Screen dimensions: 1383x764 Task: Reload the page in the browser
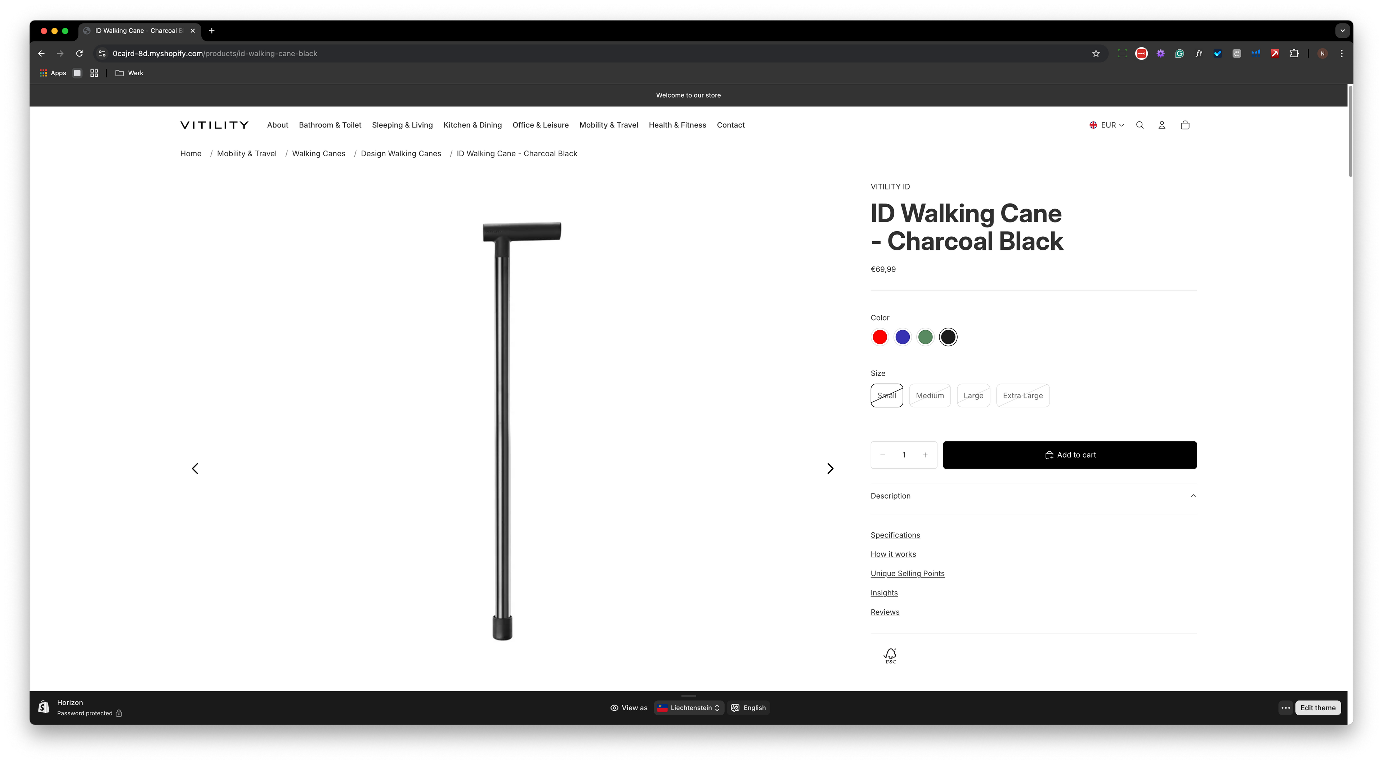tap(80, 53)
